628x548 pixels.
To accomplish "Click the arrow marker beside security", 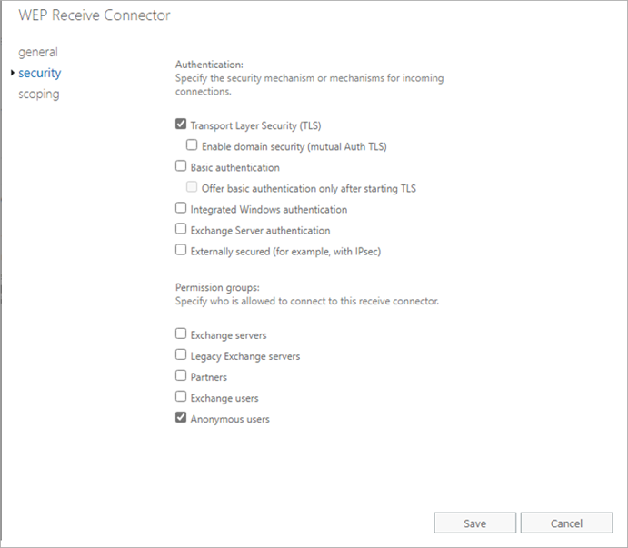I will point(11,73).
